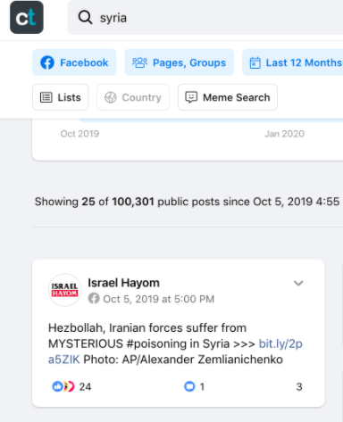Open the post timestamp Oct 5, 2019
The height and width of the screenshot is (422, 343).
coord(159,299)
